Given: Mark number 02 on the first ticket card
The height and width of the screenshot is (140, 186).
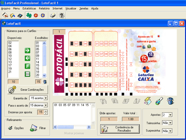Looking at the screenshot, I should (76, 44).
